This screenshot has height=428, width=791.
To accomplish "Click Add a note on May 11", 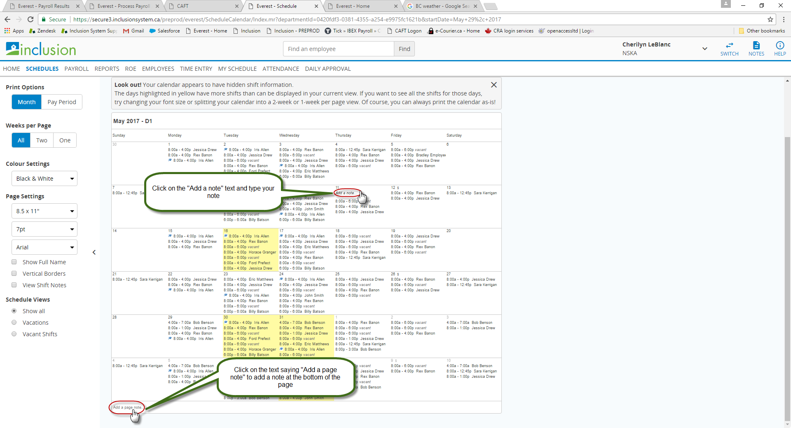I will (x=345, y=193).
